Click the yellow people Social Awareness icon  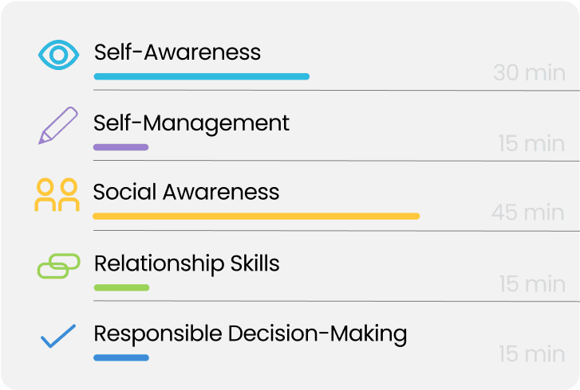57,195
